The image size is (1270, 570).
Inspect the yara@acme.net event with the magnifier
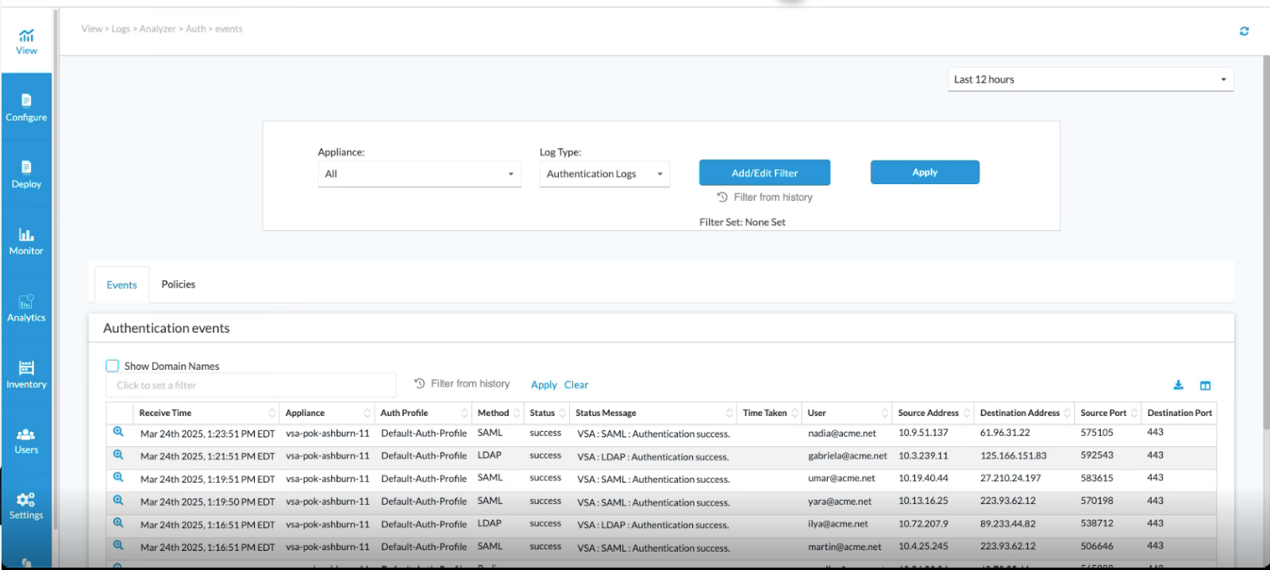point(118,500)
